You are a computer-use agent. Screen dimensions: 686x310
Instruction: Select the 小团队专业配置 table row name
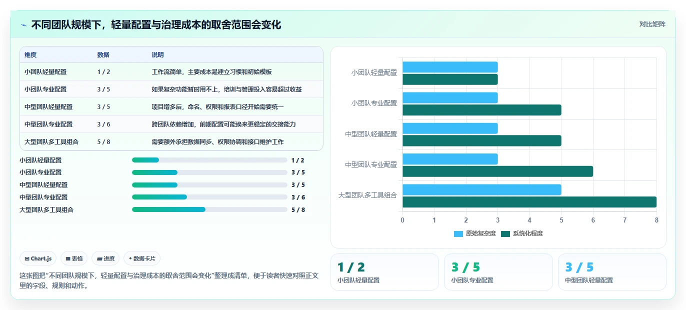pos(45,89)
